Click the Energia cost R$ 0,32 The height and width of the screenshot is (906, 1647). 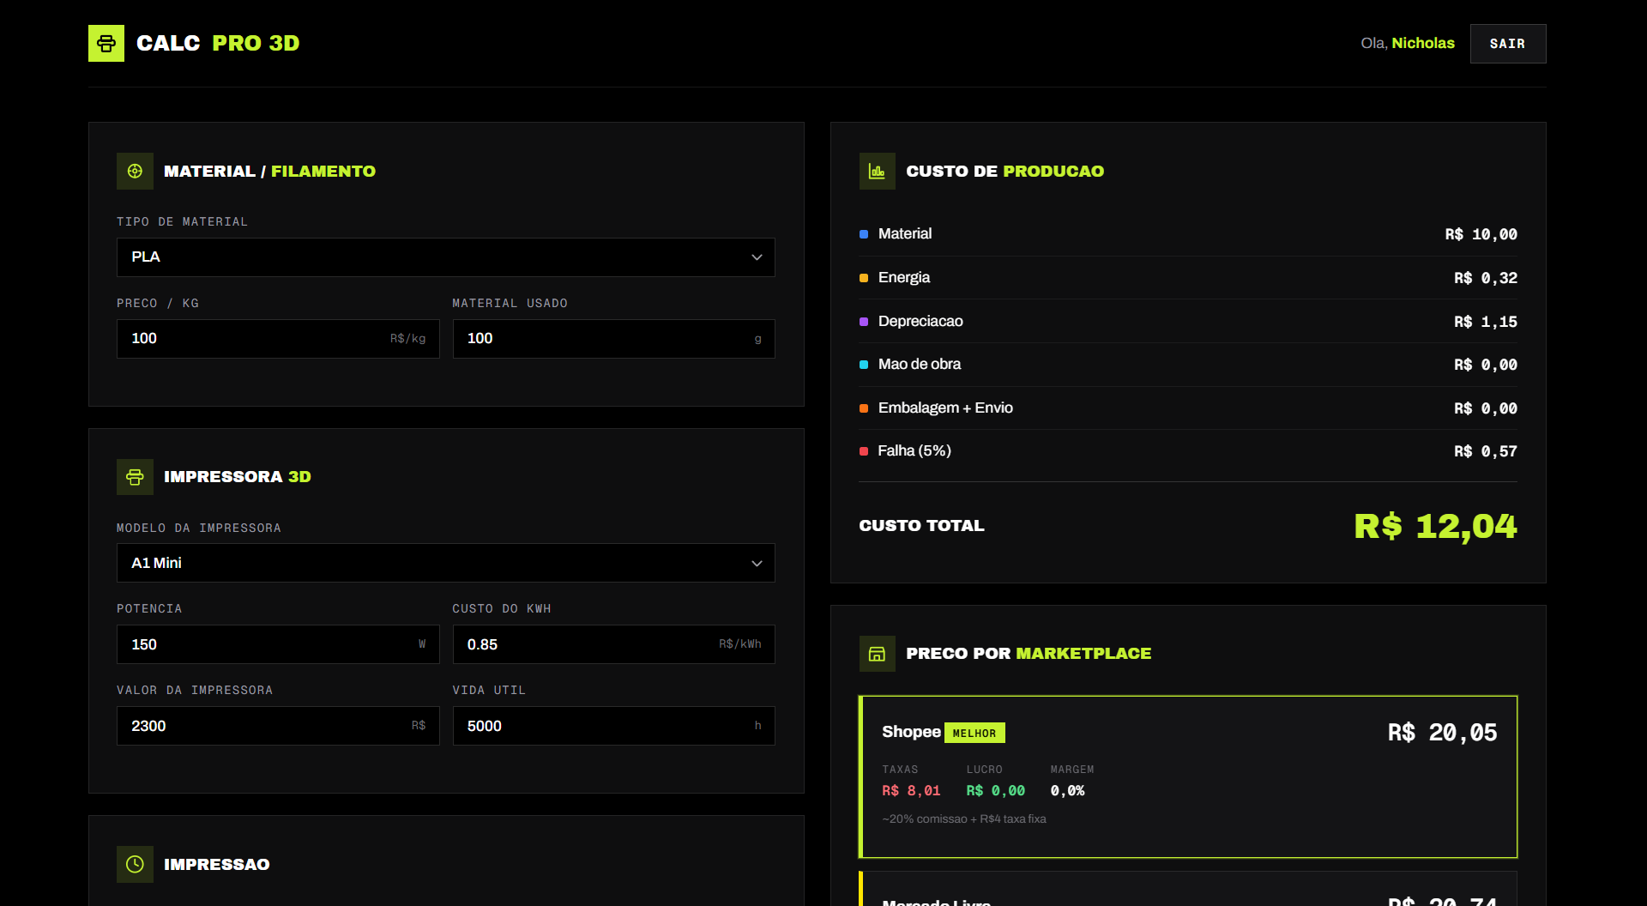coord(1486,278)
